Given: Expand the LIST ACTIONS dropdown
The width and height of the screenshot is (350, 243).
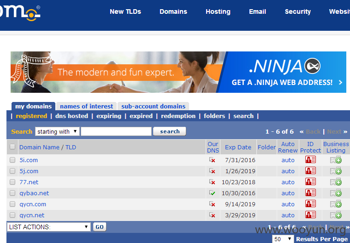Looking at the screenshot, I should click(x=49, y=227).
